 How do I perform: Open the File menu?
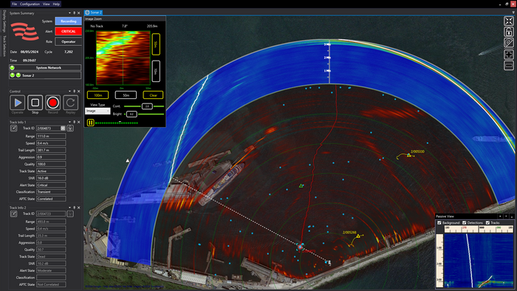pyautogui.click(x=14, y=4)
